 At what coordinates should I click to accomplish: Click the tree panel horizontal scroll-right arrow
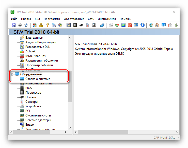tap(66, 132)
